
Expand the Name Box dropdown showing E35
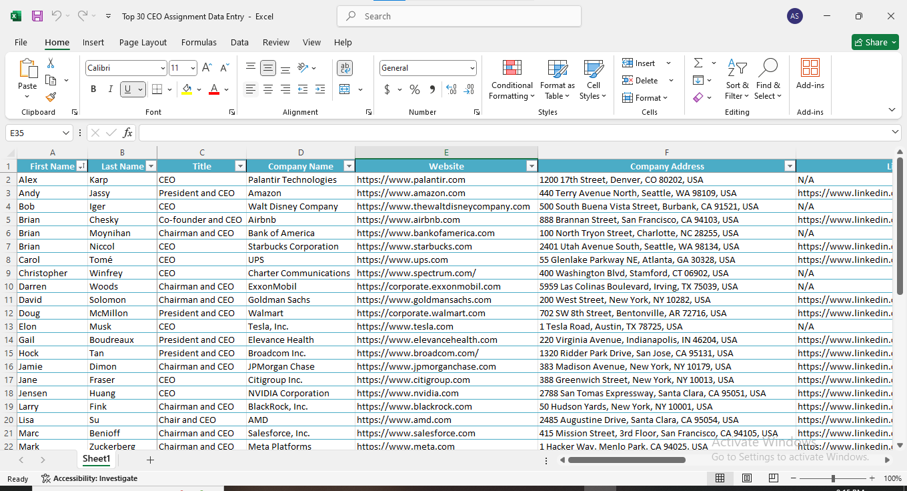coord(65,133)
